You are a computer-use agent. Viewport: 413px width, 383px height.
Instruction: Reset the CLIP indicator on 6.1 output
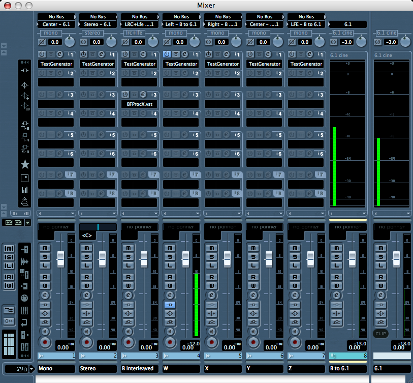click(x=380, y=334)
